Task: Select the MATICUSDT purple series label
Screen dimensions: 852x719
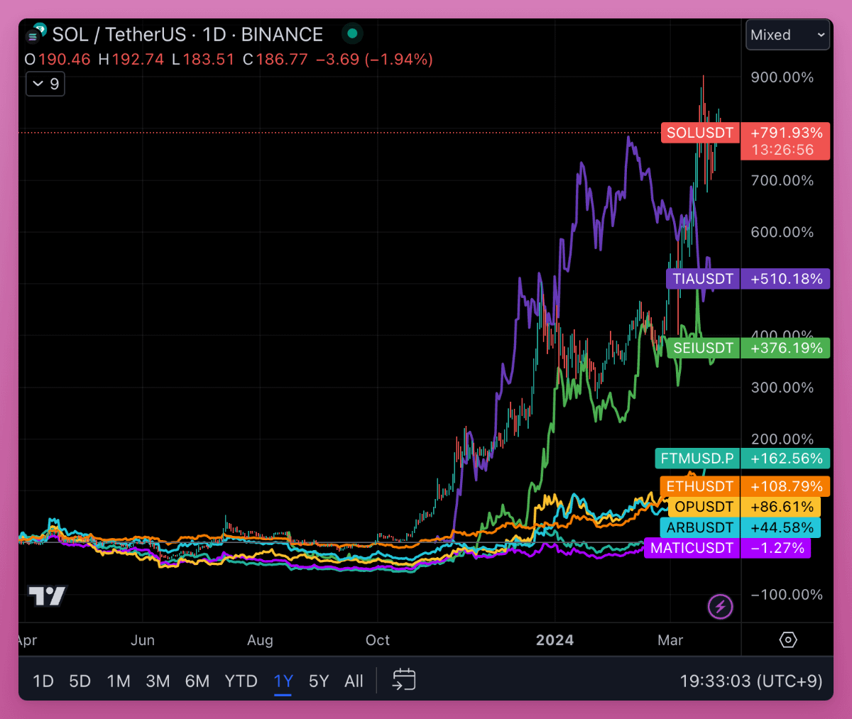Action: (692, 547)
